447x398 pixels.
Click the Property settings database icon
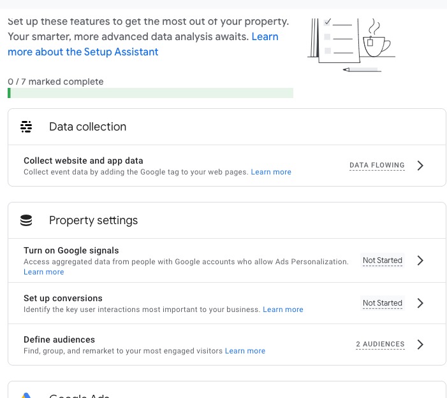26,220
